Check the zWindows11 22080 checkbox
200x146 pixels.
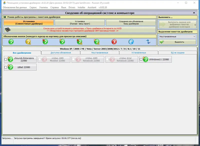[x=141, y=59]
